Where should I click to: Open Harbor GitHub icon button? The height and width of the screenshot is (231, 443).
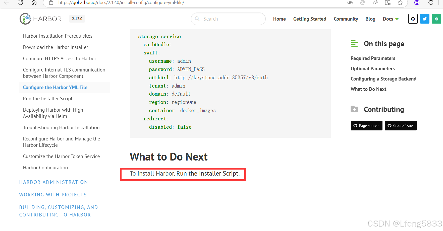[x=413, y=19]
